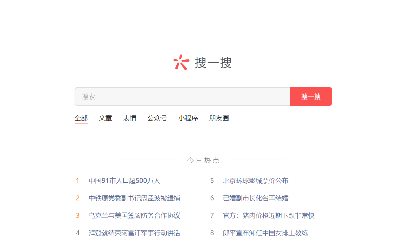Open hot topic 中铁原党委副书记周孟波被缉捕
The height and width of the screenshot is (248, 402).
134,198
